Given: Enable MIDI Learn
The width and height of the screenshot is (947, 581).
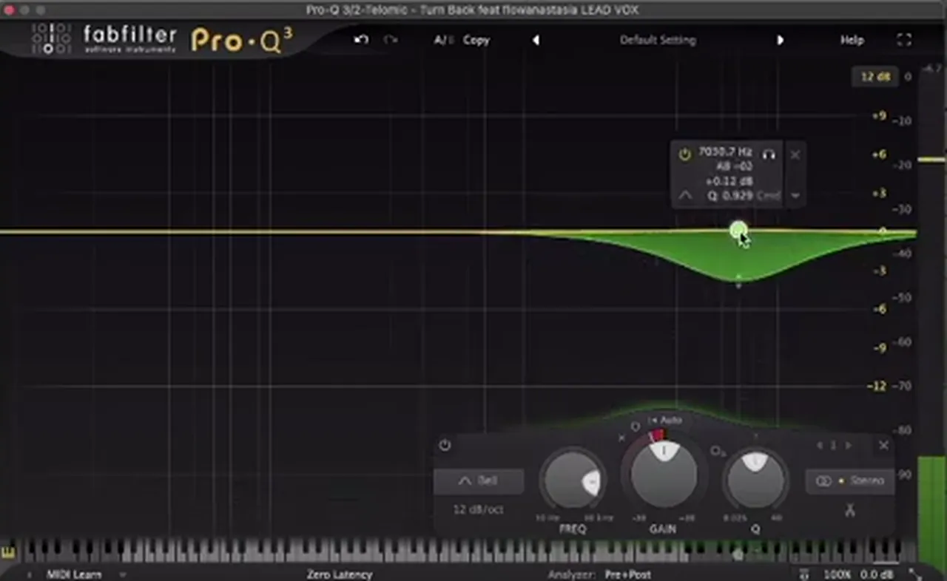Looking at the screenshot, I should point(75,574).
